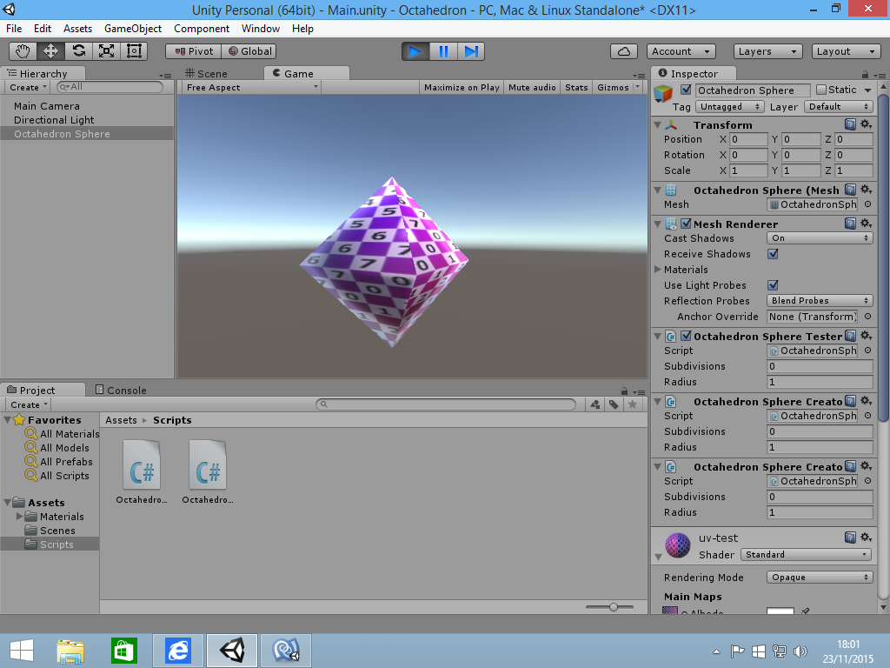Change the Free Aspect ratio dropdown
Image resolution: width=890 pixels, height=668 pixels.
[250, 87]
